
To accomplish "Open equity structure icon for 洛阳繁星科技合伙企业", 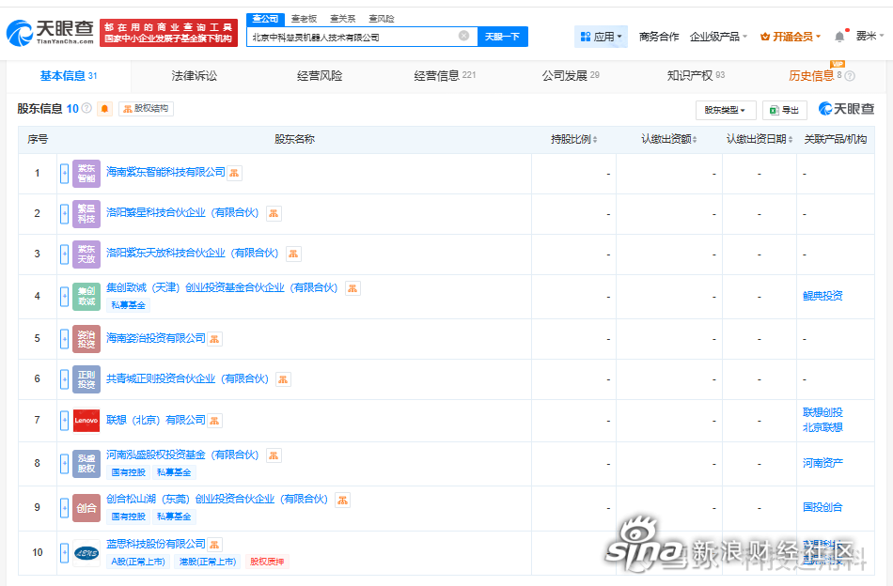I will tap(274, 213).
